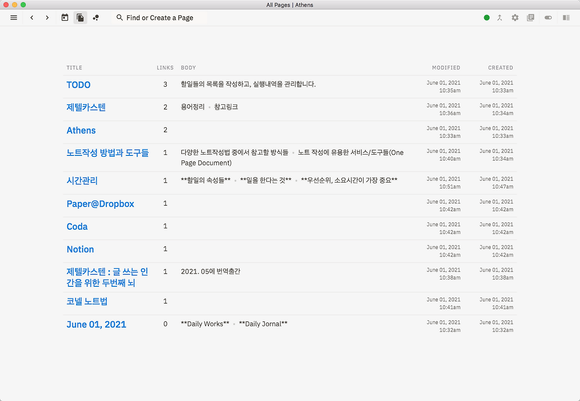Open the TODO page
The width and height of the screenshot is (580, 401).
[x=78, y=85]
